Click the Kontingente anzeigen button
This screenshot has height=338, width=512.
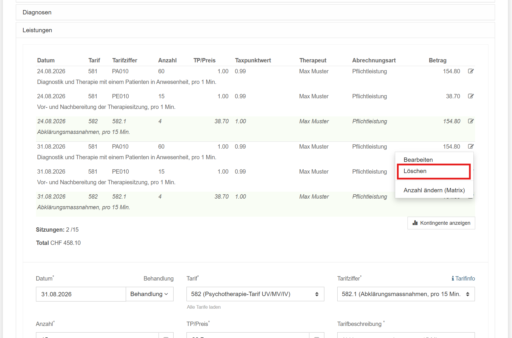[x=441, y=223]
